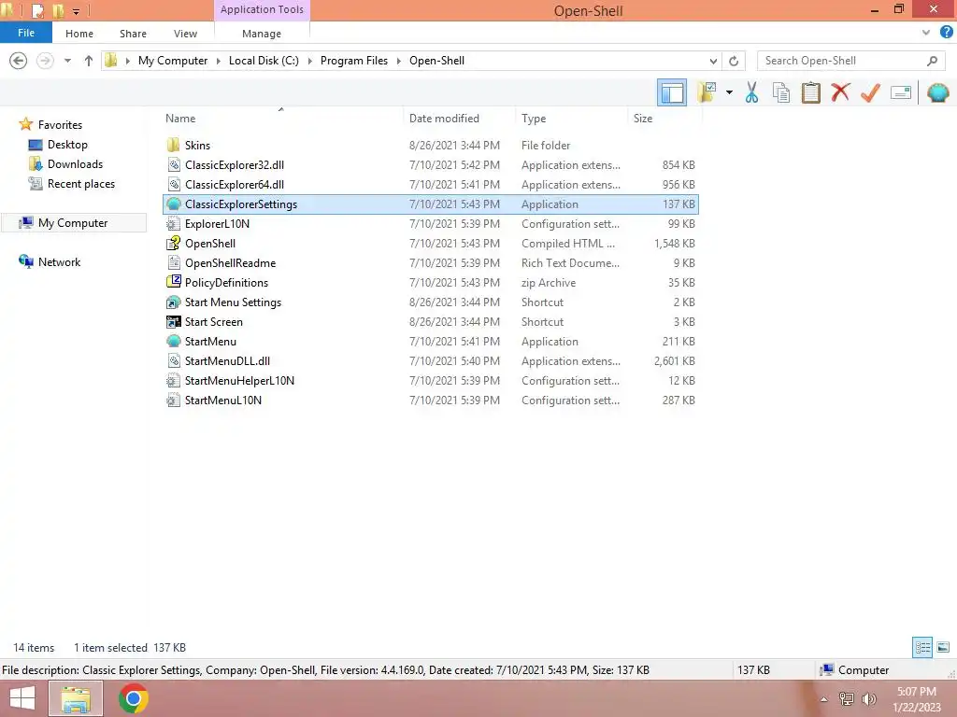Switch to Details view in status bar
Image resolution: width=957 pixels, height=717 pixels.
pyautogui.click(x=922, y=647)
